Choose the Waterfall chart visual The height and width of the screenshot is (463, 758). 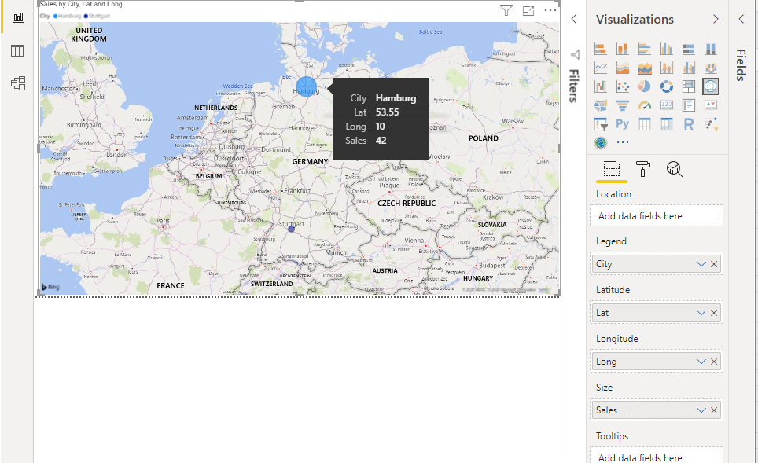click(x=601, y=86)
